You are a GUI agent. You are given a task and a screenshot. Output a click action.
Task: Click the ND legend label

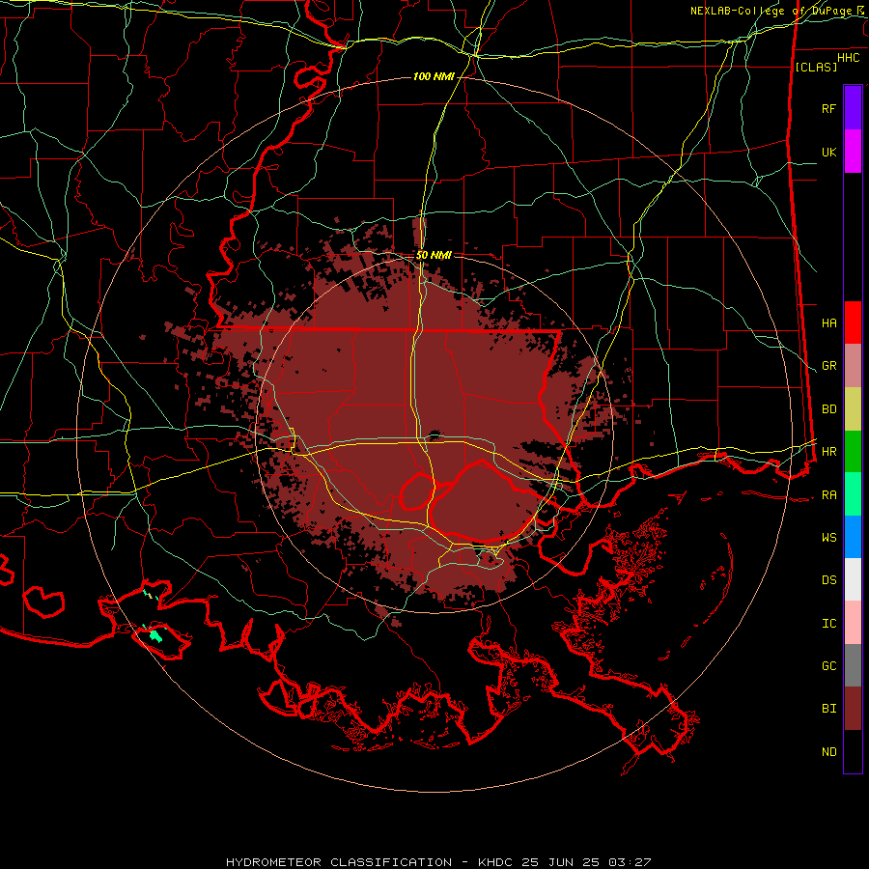[828, 752]
